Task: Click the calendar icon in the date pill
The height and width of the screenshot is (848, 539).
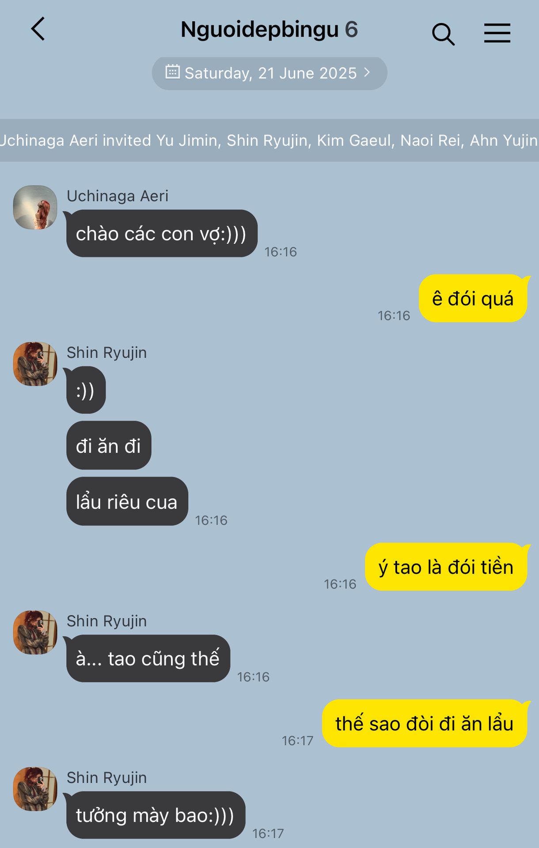Action: (x=172, y=72)
